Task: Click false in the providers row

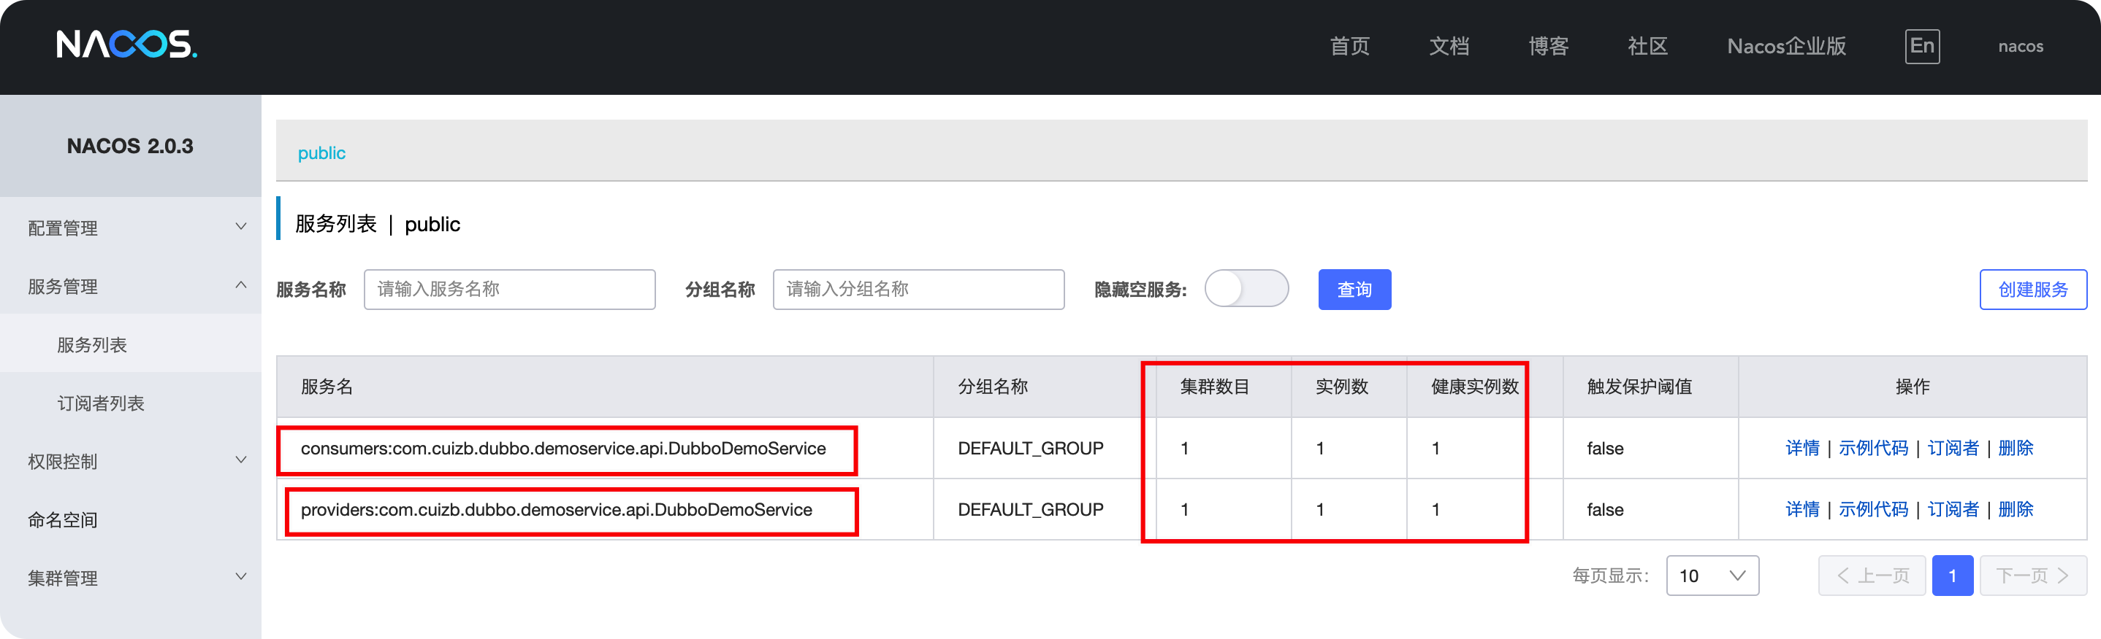Action: (1604, 510)
